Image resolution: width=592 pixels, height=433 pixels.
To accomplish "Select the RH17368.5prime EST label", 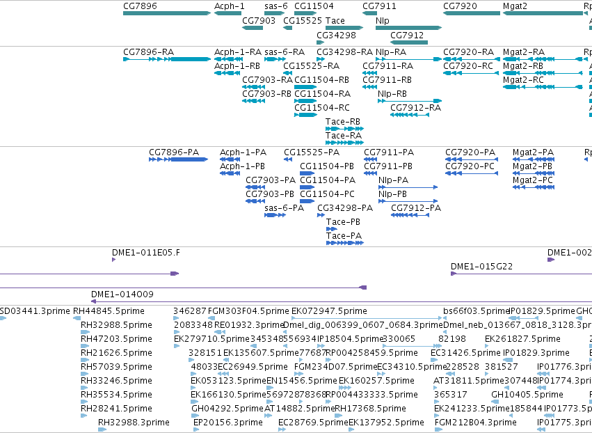I will coord(370,409).
